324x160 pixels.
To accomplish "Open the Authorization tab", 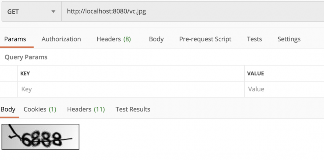I will (x=61, y=39).
